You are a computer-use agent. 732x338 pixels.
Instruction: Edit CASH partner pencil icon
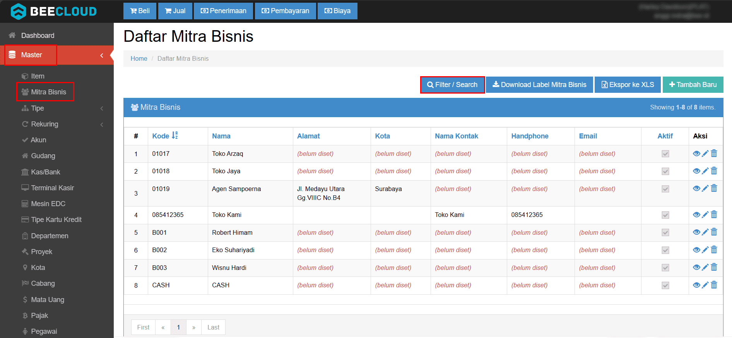705,285
